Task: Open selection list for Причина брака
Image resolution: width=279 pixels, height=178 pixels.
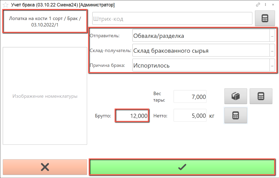Action: click(272, 66)
